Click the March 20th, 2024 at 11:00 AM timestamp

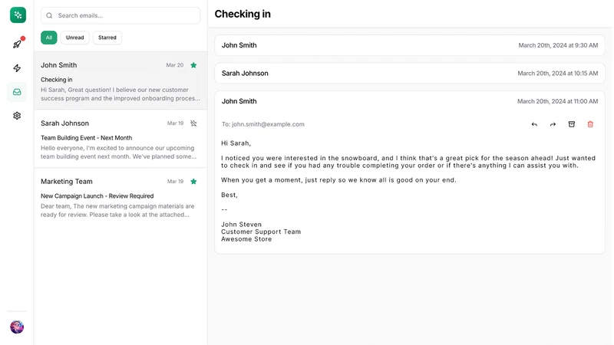click(x=558, y=101)
